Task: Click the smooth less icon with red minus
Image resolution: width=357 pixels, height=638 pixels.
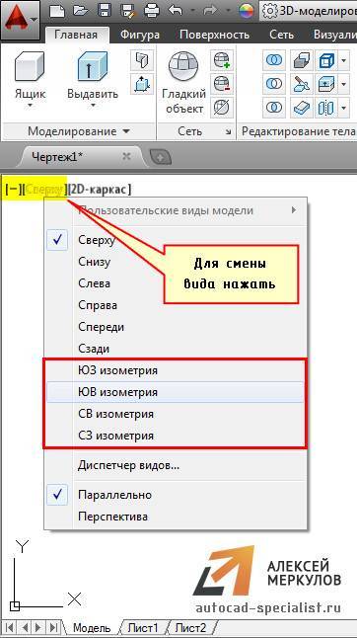Action: [x=222, y=84]
